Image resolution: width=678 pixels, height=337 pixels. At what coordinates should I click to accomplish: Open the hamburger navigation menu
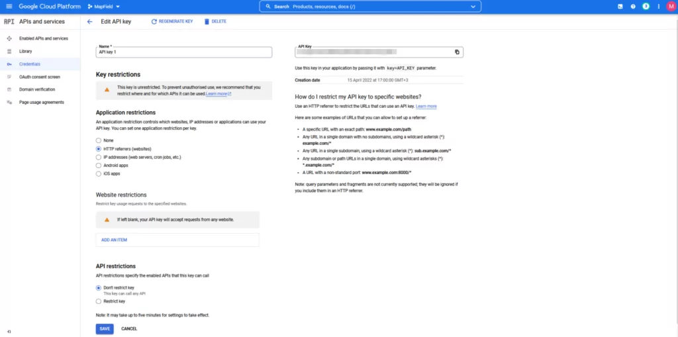7,7
